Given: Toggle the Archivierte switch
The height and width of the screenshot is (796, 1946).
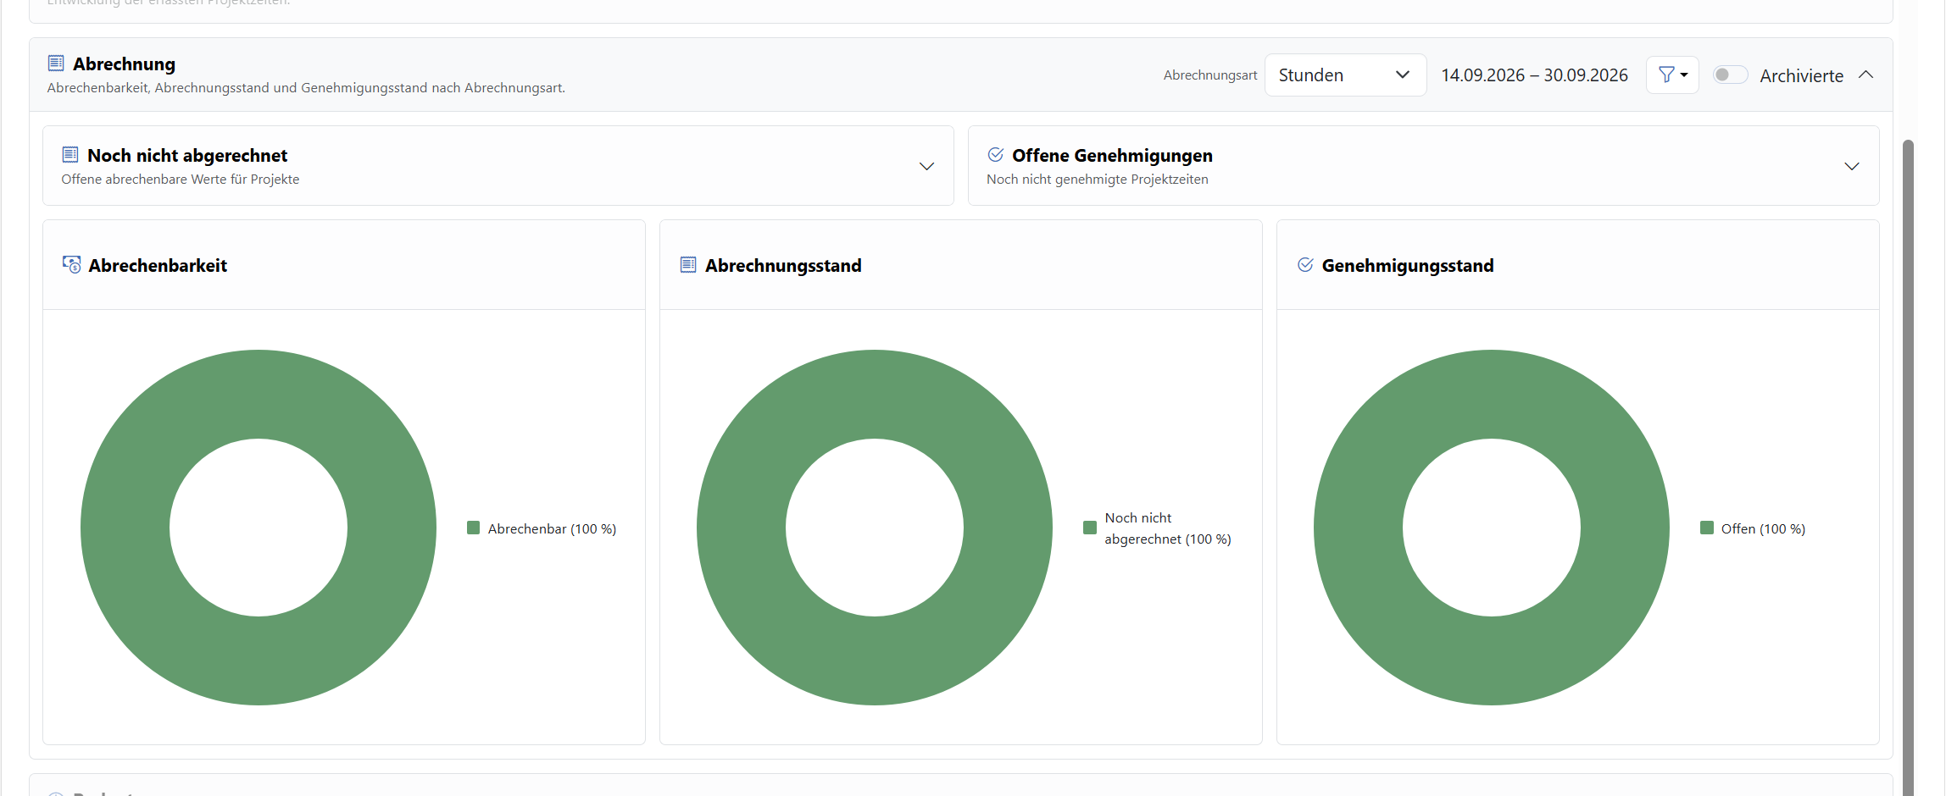Looking at the screenshot, I should pos(1730,75).
